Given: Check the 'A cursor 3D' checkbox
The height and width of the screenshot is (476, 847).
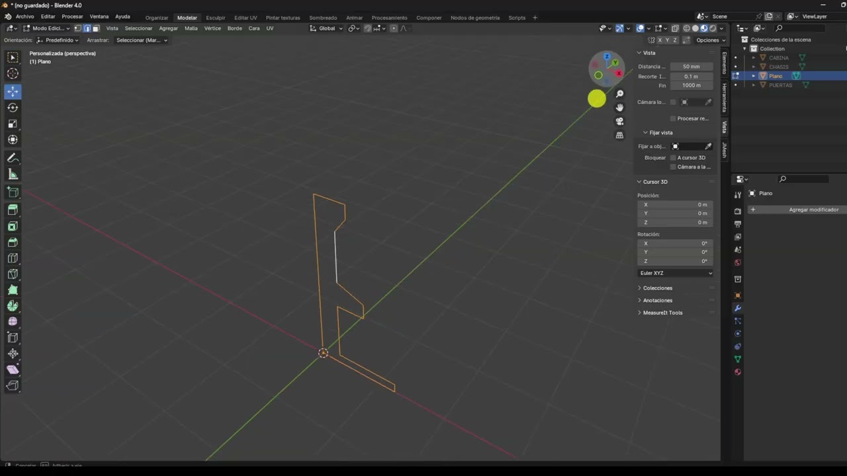Looking at the screenshot, I should pyautogui.click(x=673, y=158).
